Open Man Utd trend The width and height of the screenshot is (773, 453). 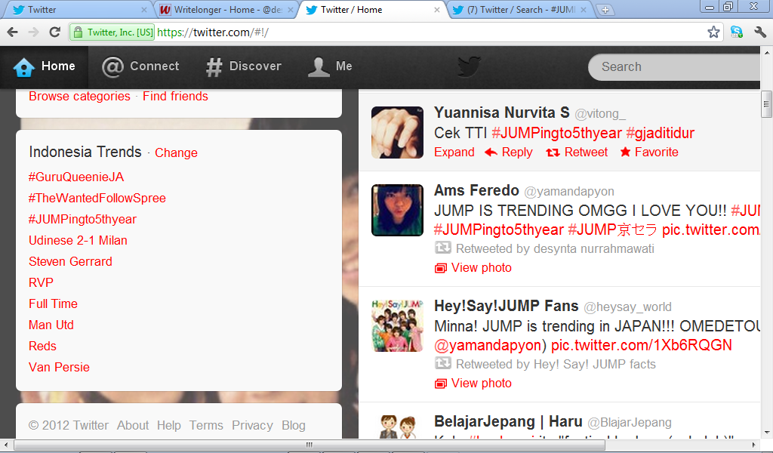[51, 325]
